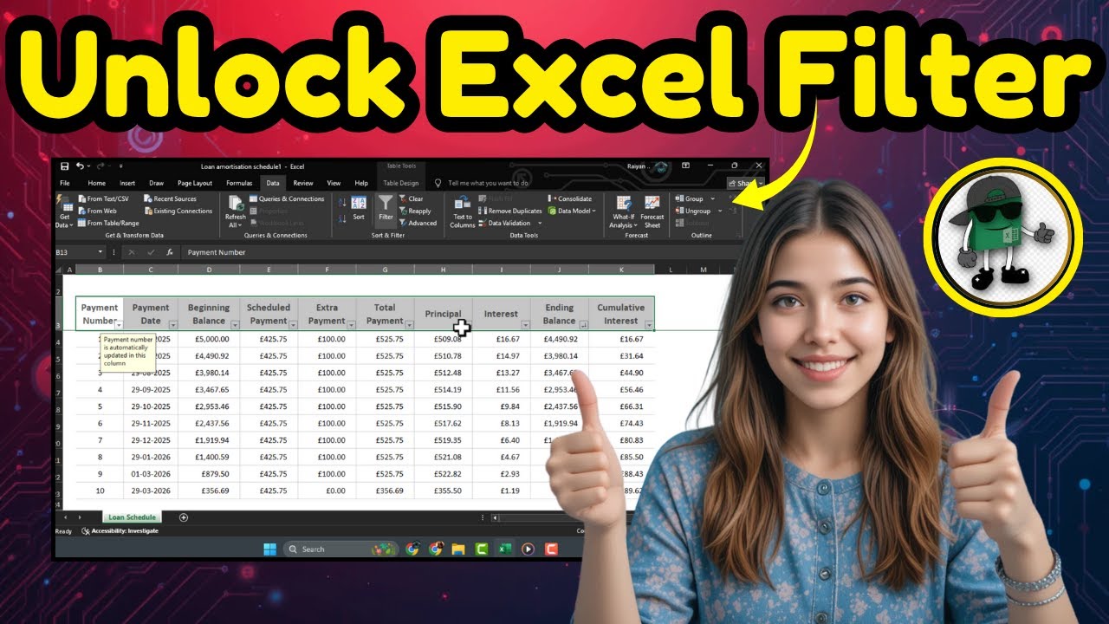Save the workbook via quick access icon
This screenshot has width=1109, height=624.
(64, 166)
